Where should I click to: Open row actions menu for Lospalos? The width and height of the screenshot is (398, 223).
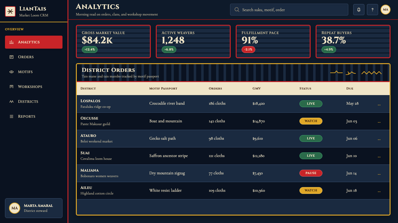[x=379, y=104]
